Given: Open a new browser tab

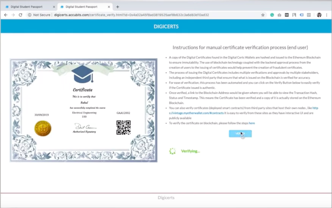Looking at the screenshot, I should (118, 7).
